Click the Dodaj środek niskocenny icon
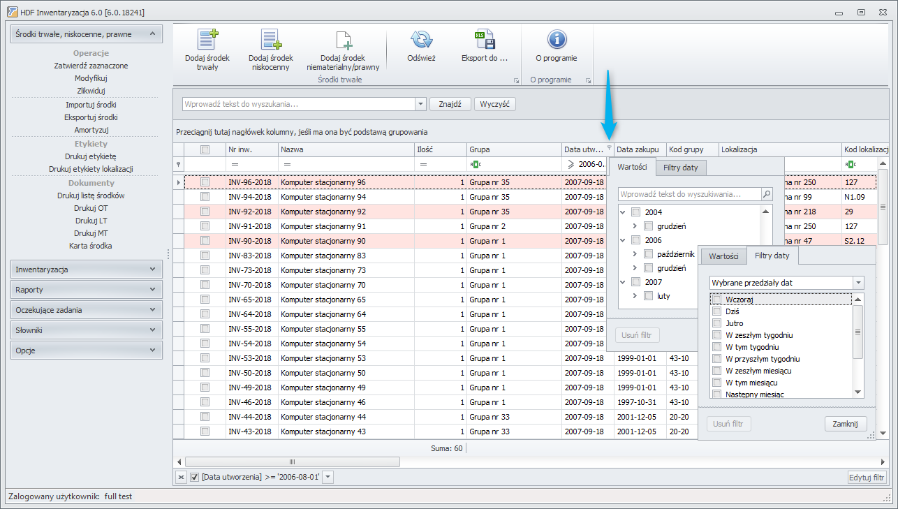 point(270,40)
